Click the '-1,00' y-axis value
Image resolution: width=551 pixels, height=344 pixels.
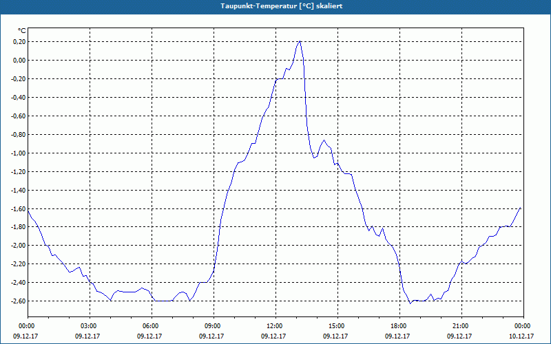[x=19, y=153]
